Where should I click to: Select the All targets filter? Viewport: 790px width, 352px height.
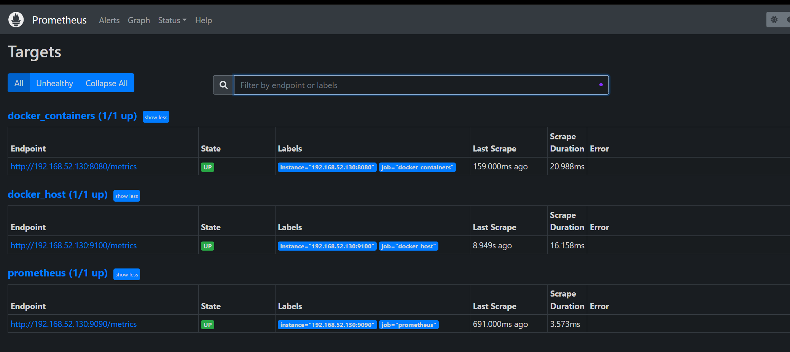point(19,83)
